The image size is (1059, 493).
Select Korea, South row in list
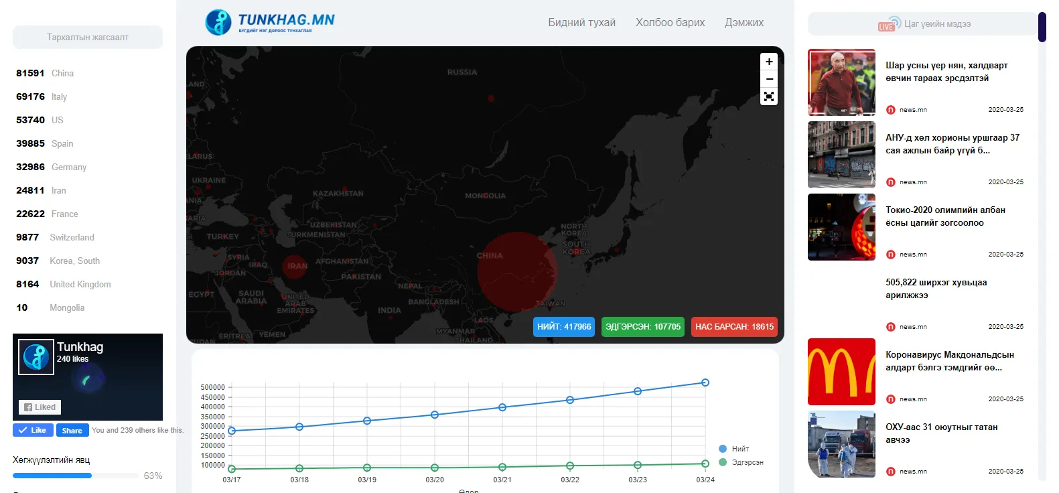coord(88,261)
